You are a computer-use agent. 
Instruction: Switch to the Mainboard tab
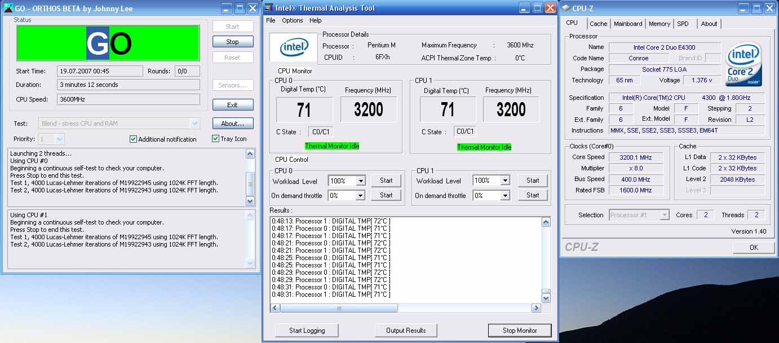628,24
